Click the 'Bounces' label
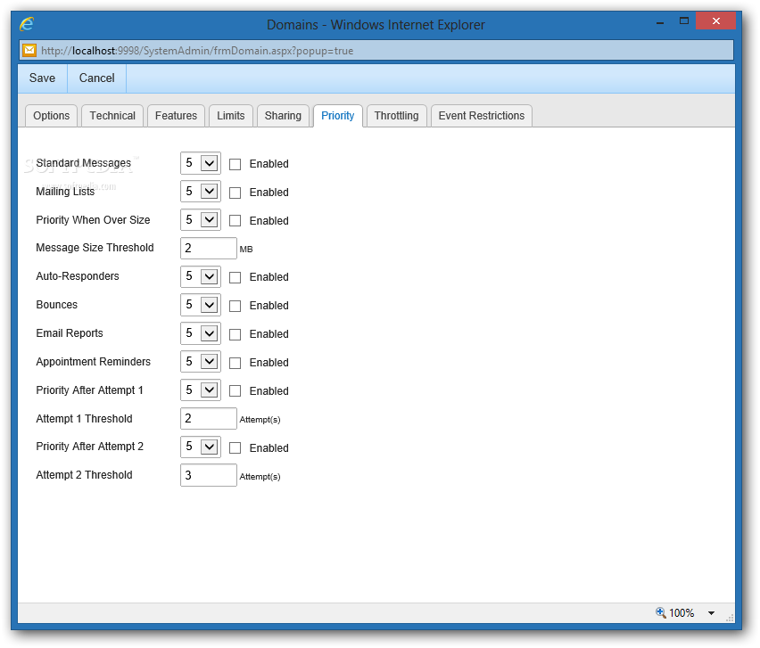Image resolution: width=760 pixels, height=648 pixels. 57,305
